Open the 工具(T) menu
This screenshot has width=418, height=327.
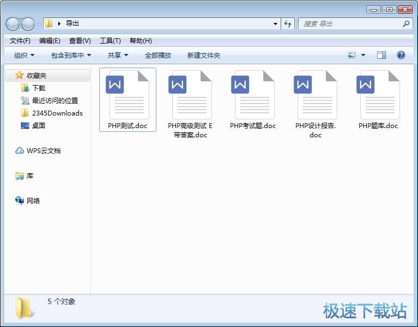tap(110, 41)
